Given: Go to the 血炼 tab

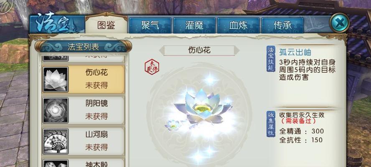Looking at the screenshot, I should coord(238,25).
